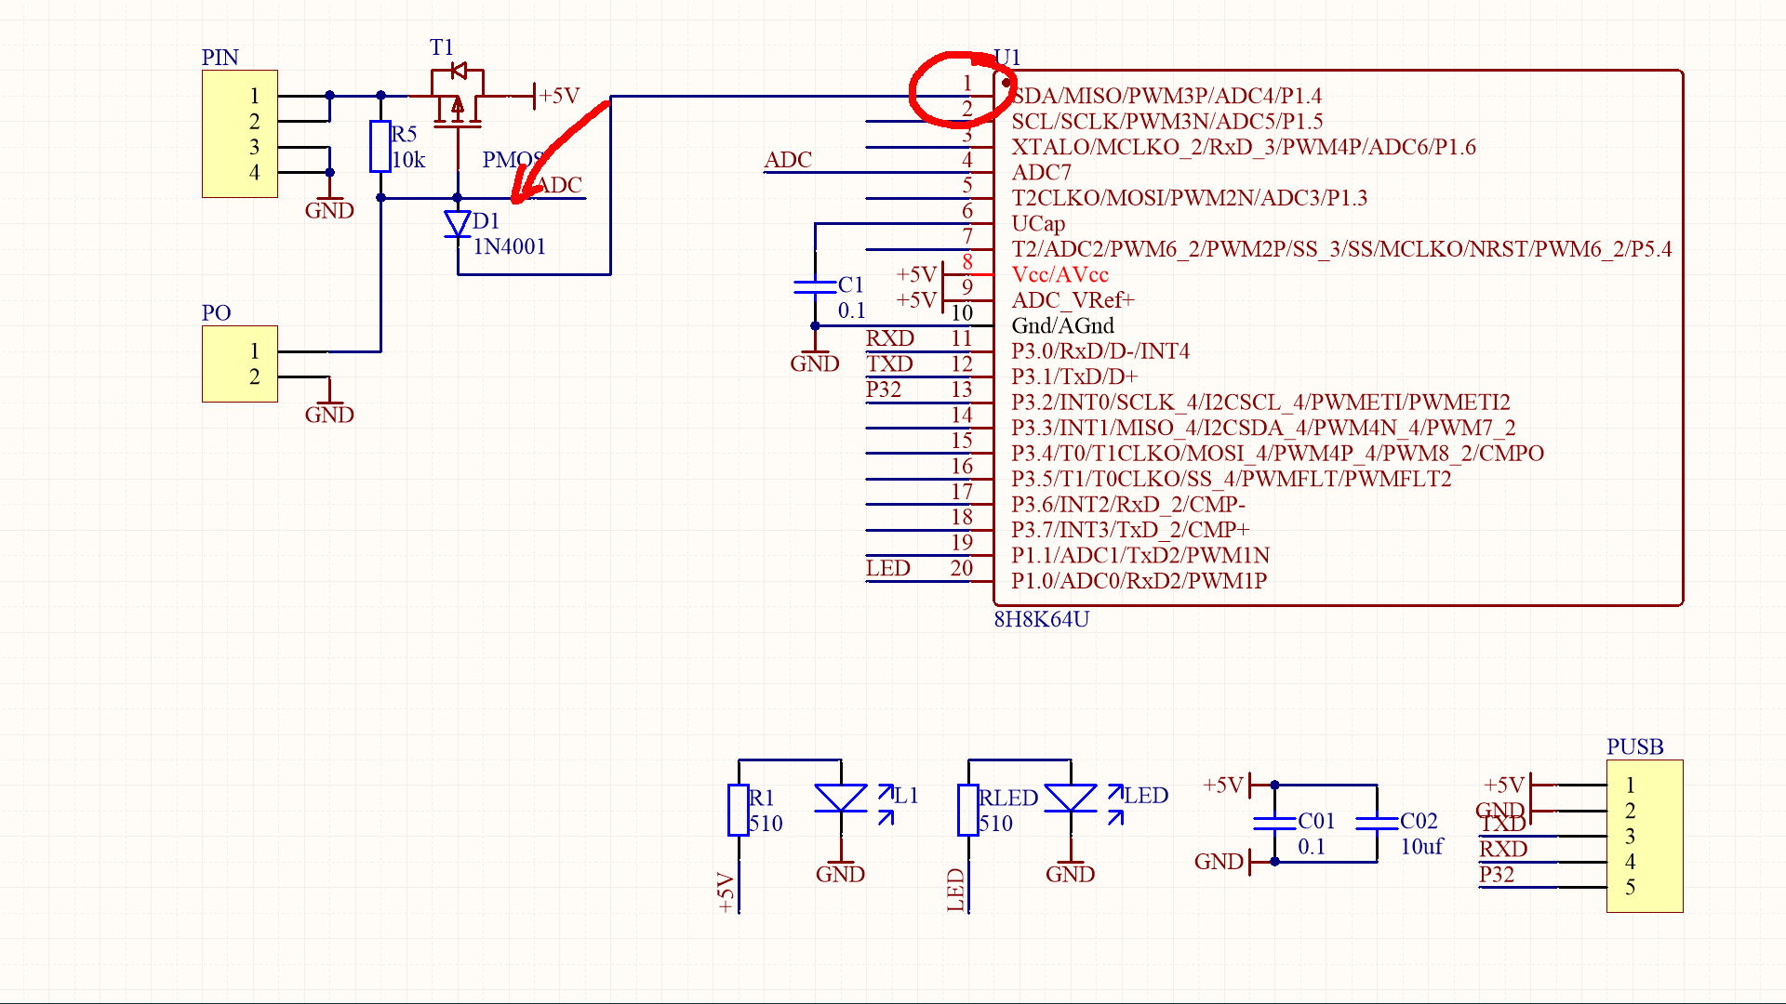This screenshot has width=1786, height=1004.
Task: Click the RLED 510 resistor symbol
Action: (968, 810)
